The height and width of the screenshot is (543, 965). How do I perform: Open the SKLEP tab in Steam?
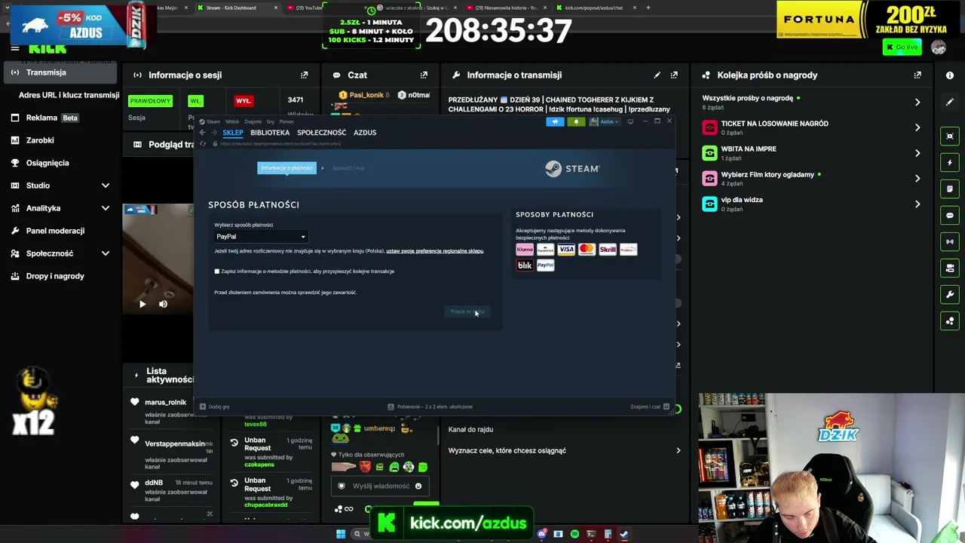[x=233, y=133]
